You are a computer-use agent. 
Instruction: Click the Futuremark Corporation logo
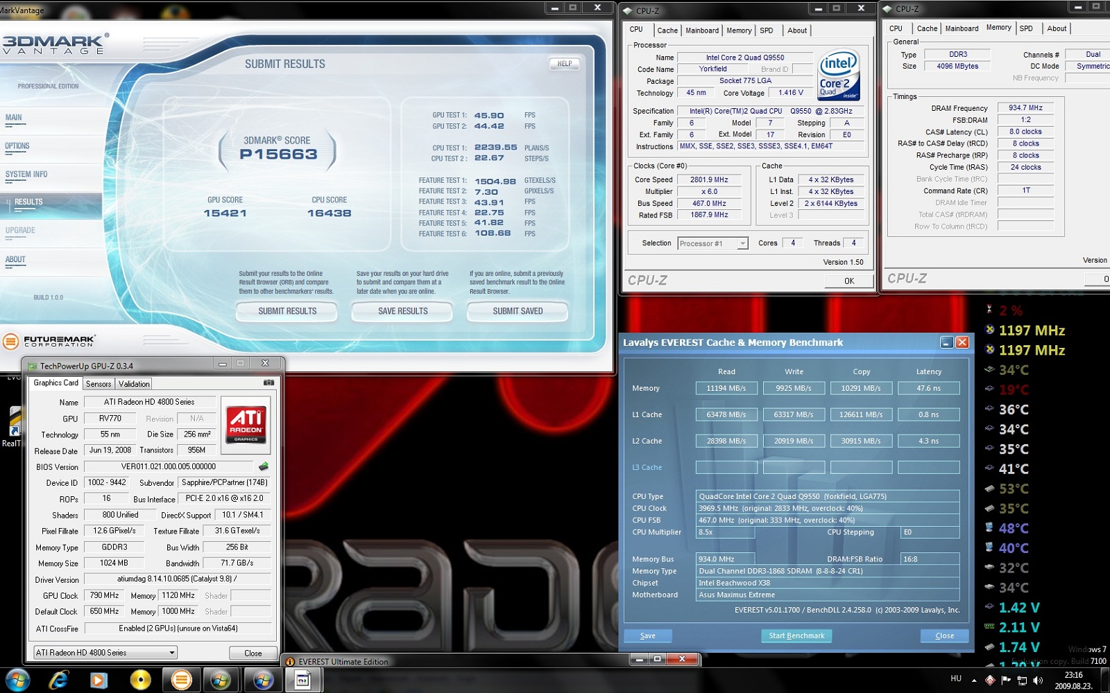49,341
